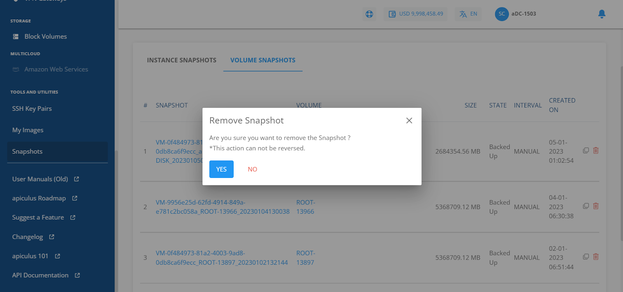Screen dimensions: 623x292
Task: Click the SIZE column header
Action: (x=470, y=105)
